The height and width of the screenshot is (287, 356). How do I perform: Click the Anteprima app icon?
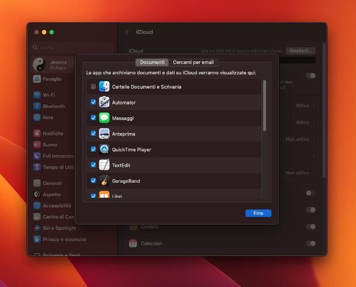coord(104,134)
